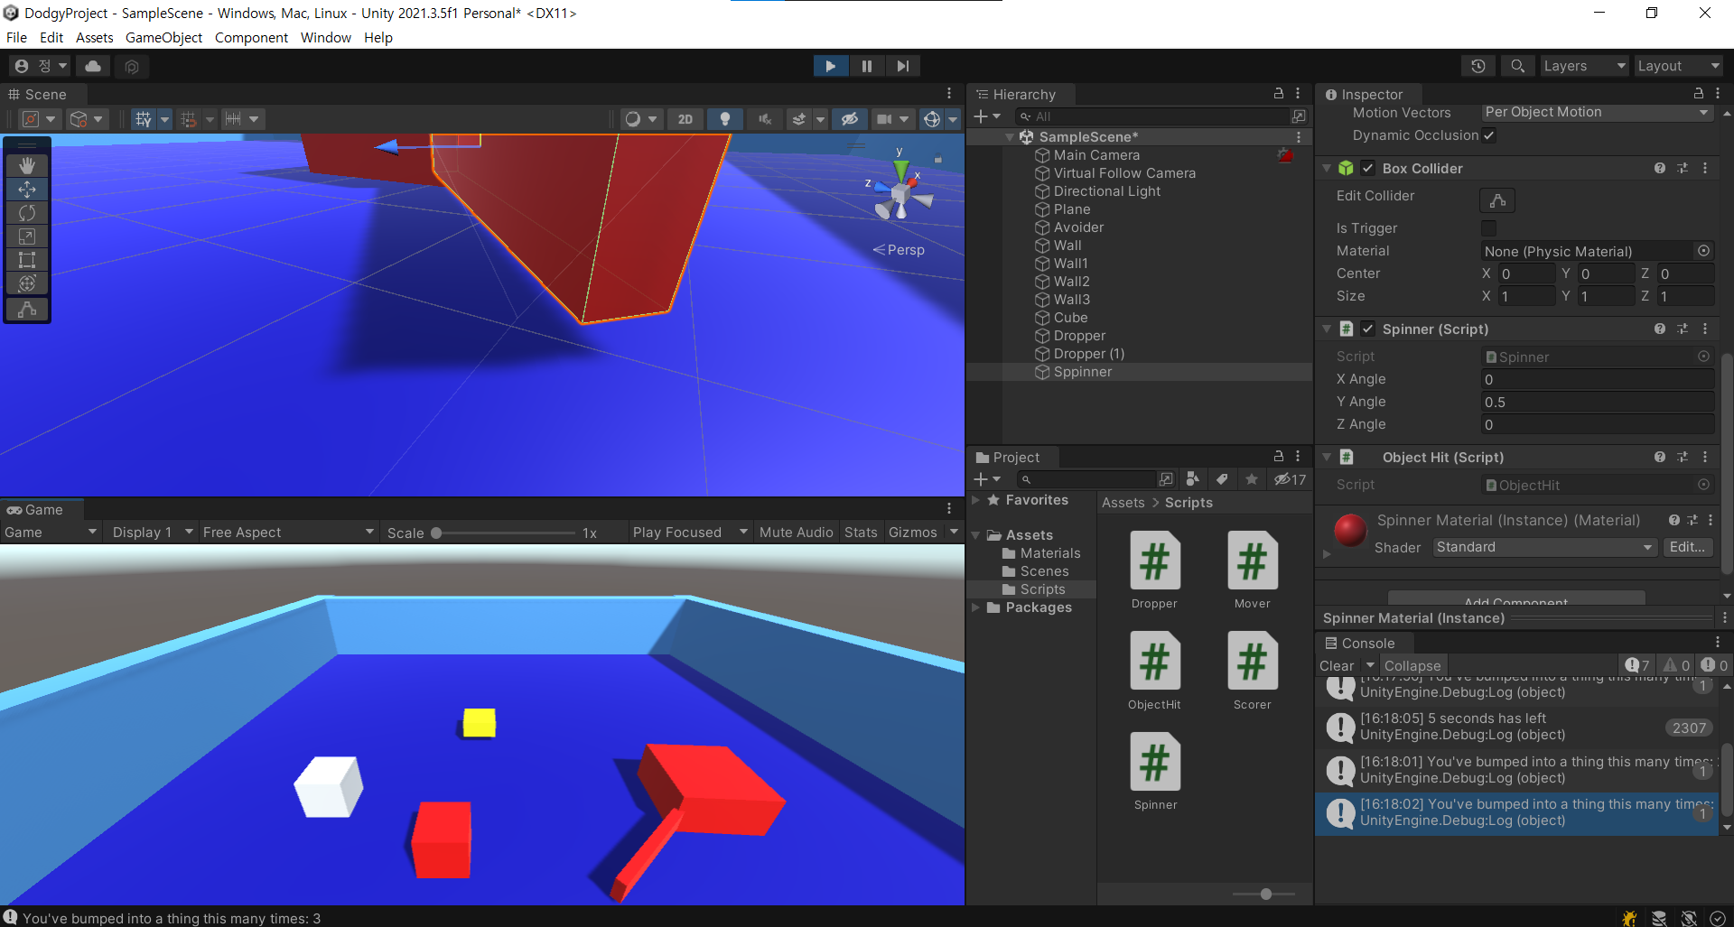This screenshot has height=927, width=1734.
Task: Select the Transform tool
Action: pyautogui.click(x=27, y=283)
